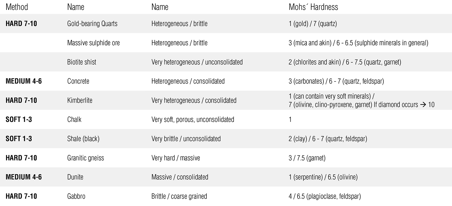Click Very soft, porous, unconsolidated description
This screenshot has height=206, width=452.
click(x=193, y=120)
